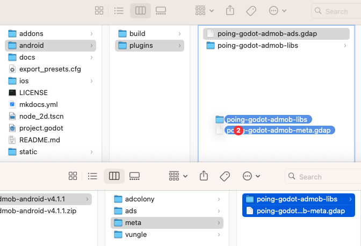Select poing-godot-admob-ads.gdap file
Image resolution: width=361 pixels, height=246 pixels.
point(266,34)
